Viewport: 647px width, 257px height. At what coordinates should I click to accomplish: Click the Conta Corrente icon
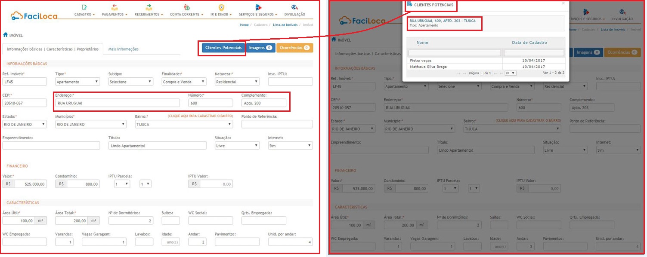click(x=186, y=7)
